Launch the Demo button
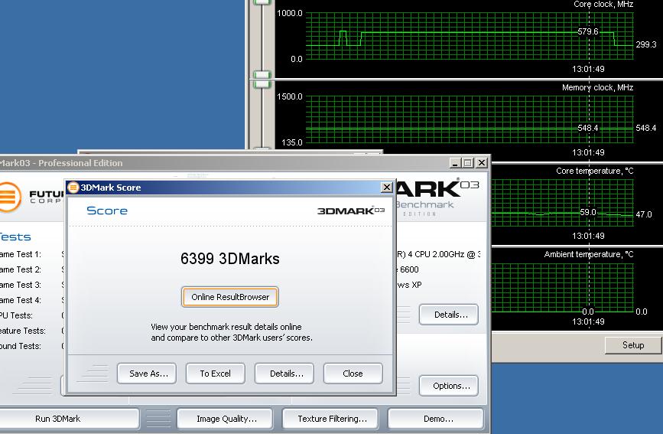The image size is (663, 434). click(x=436, y=419)
